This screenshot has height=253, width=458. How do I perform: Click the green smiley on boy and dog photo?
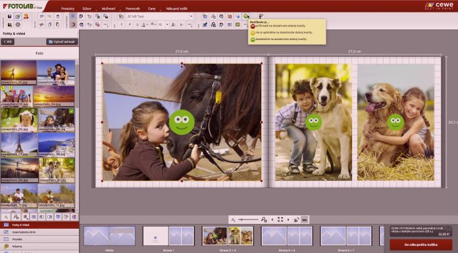click(314, 122)
